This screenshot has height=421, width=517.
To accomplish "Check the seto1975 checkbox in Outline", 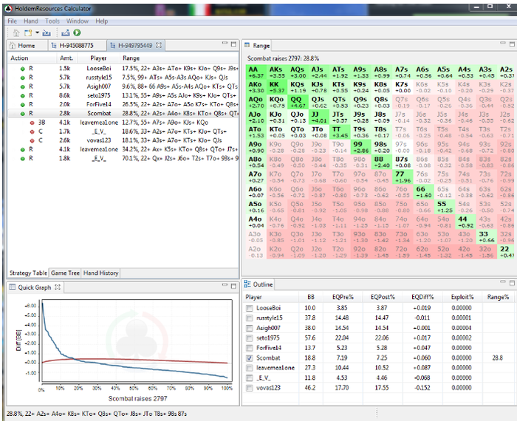I will [x=250, y=338].
